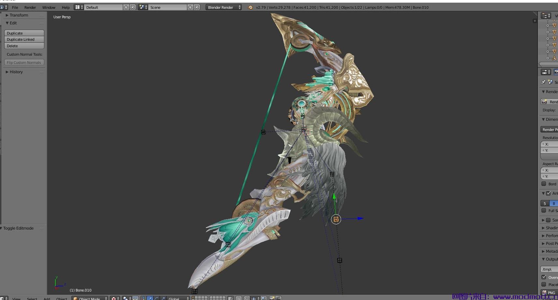Set anti-aliasing samples to 5
Viewport: 558px width, 300px height.
[x=545, y=203]
